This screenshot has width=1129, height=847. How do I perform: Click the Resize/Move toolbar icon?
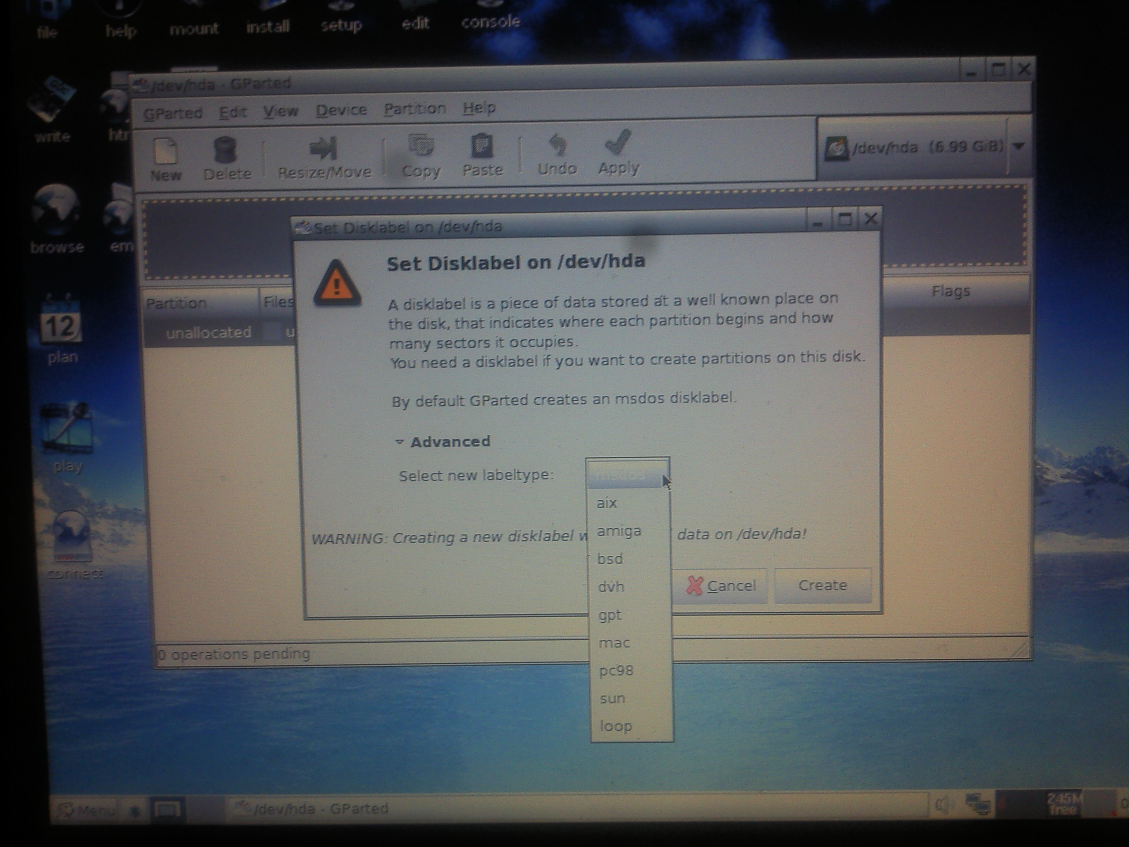click(x=324, y=158)
